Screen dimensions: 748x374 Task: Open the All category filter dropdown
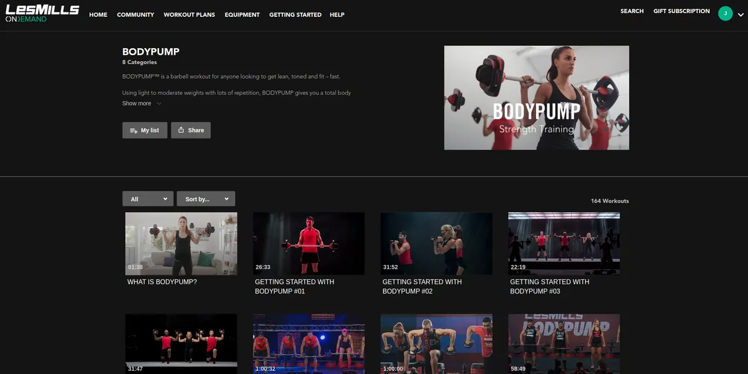pos(148,199)
